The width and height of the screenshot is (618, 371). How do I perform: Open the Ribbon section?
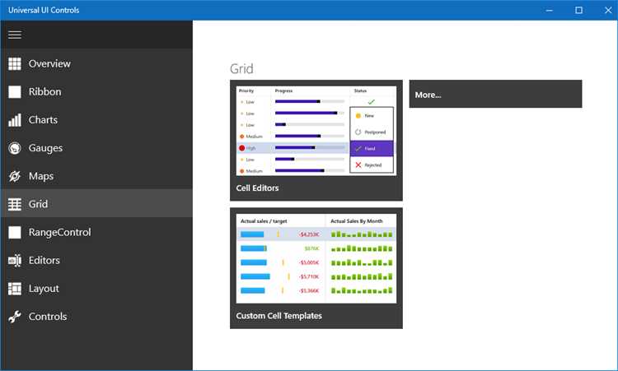tap(96, 91)
